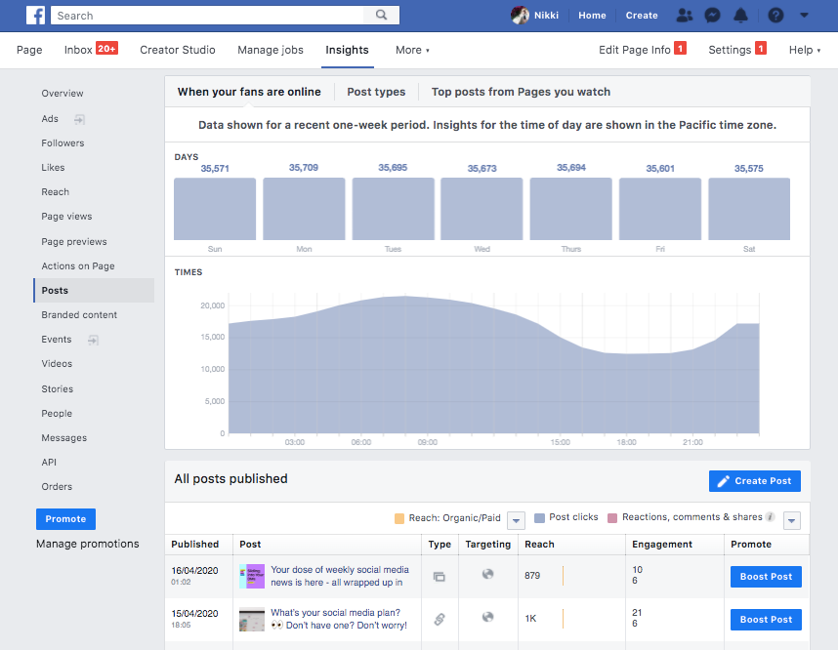Click the icon next to Ads in sidebar
Image resolution: width=838 pixels, height=650 pixels.
(79, 119)
